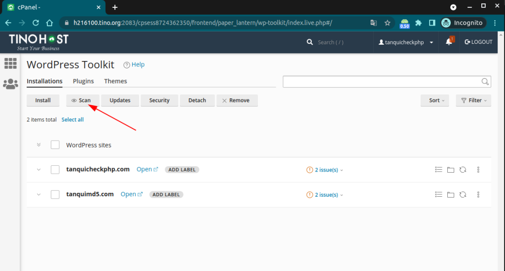Click the translate page icon in the address bar
Viewport: 505px width, 271px height.
point(374,23)
